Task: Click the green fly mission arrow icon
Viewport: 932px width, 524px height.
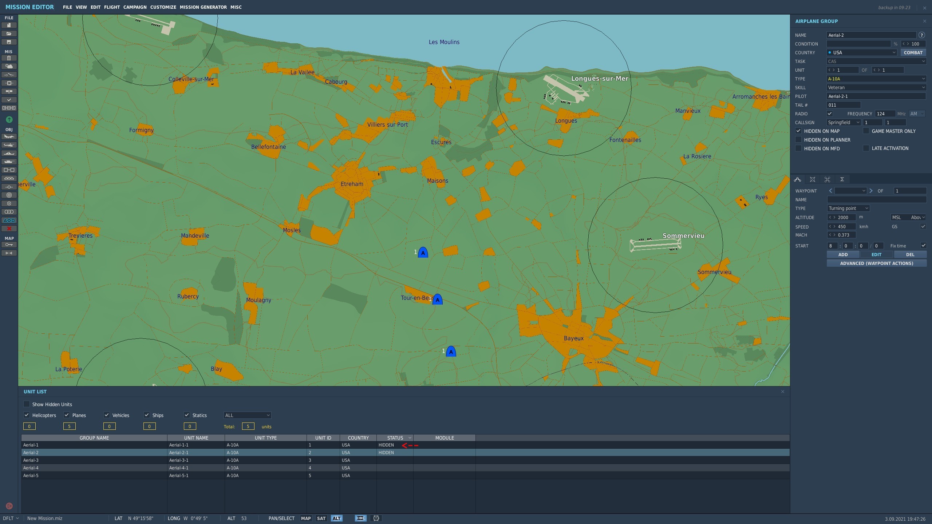Action: pos(9,119)
